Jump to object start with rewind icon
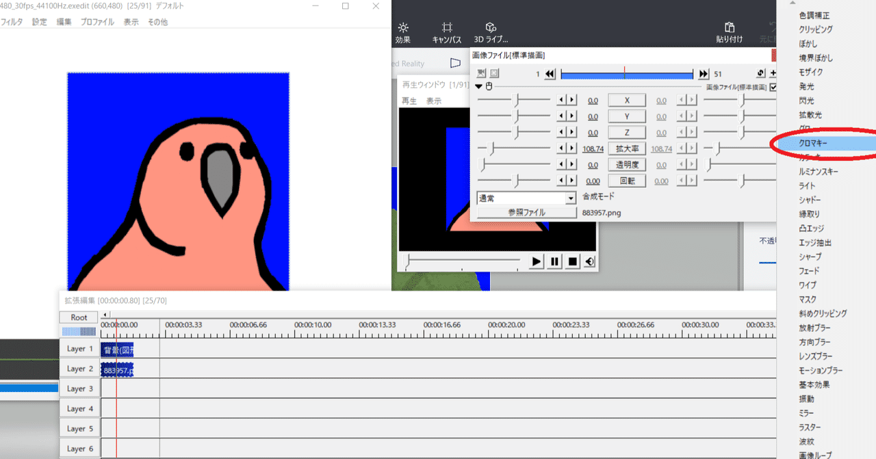876x459 pixels. 550,74
